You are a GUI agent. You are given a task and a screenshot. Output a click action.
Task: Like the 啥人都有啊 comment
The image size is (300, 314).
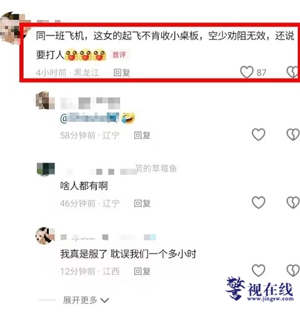tap(259, 203)
